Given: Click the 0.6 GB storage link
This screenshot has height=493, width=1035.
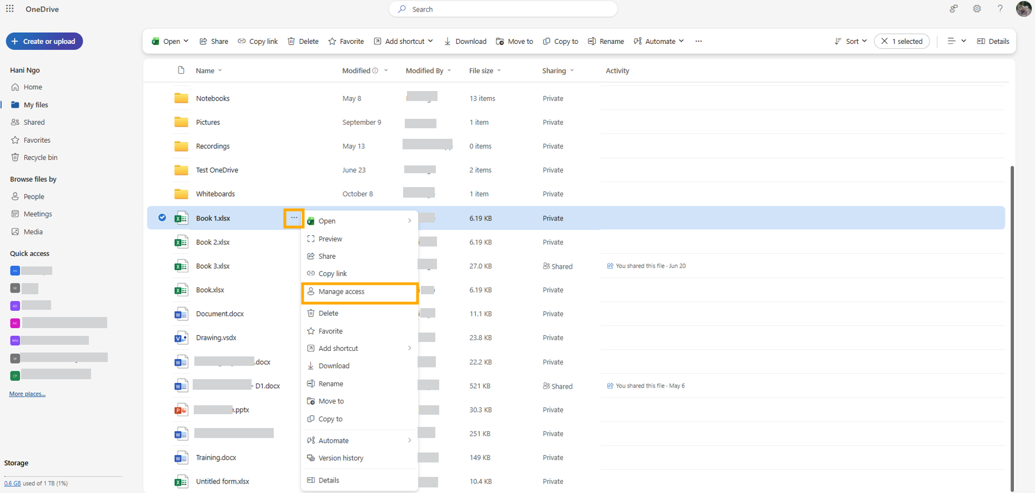Looking at the screenshot, I should (x=12, y=484).
